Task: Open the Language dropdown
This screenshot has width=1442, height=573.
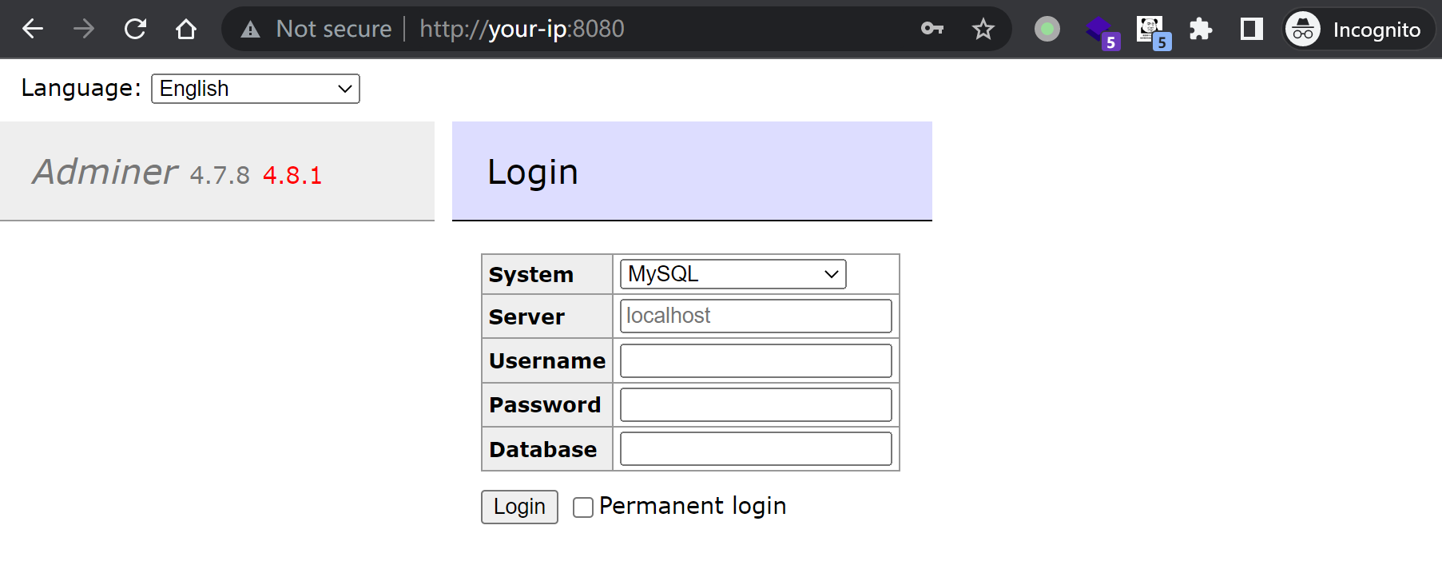Action: pyautogui.click(x=256, y=89)
